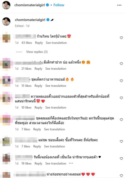This screenshot has width=125, height=178.
Task: Reply to the 43 likes comment
Action: coord(39,43)
